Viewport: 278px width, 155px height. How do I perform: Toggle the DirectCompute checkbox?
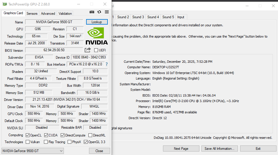[x=62, y=135]
